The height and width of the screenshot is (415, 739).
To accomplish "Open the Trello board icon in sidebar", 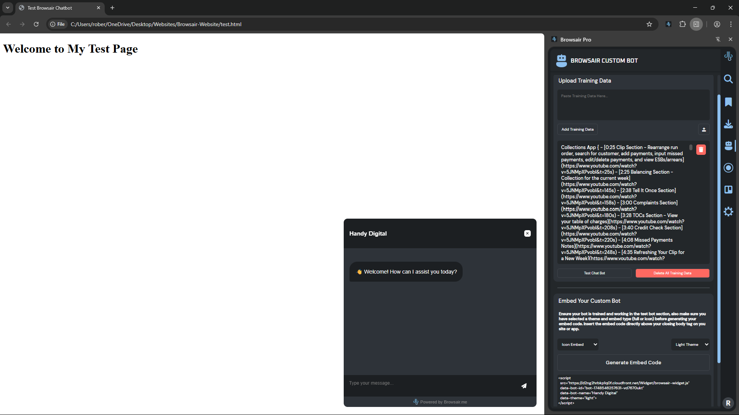I will [728, 189].
